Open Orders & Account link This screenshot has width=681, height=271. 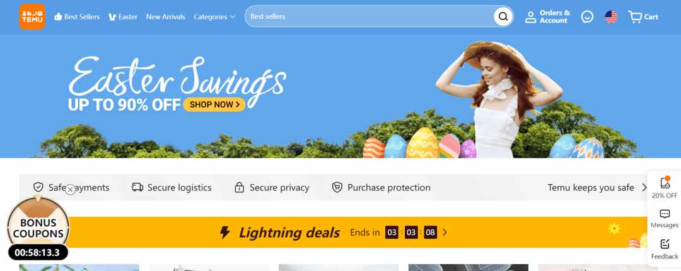(547, 17)
